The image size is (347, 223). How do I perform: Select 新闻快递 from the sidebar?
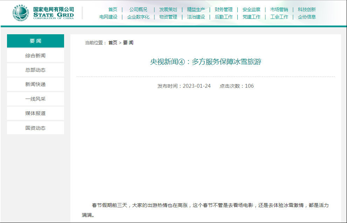point(35,84)
